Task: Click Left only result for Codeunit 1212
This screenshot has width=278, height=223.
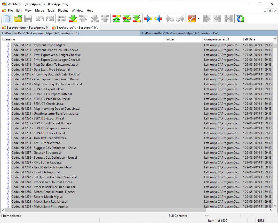Action: (x=222, y=55)
